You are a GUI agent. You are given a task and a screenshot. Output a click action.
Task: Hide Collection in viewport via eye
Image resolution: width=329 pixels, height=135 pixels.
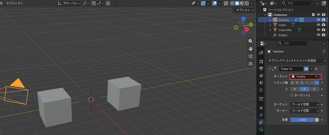pos(319,15)
